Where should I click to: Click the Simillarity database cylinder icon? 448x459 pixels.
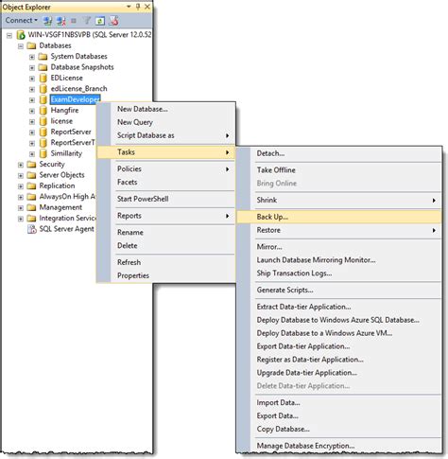click(x=43, y=153)
